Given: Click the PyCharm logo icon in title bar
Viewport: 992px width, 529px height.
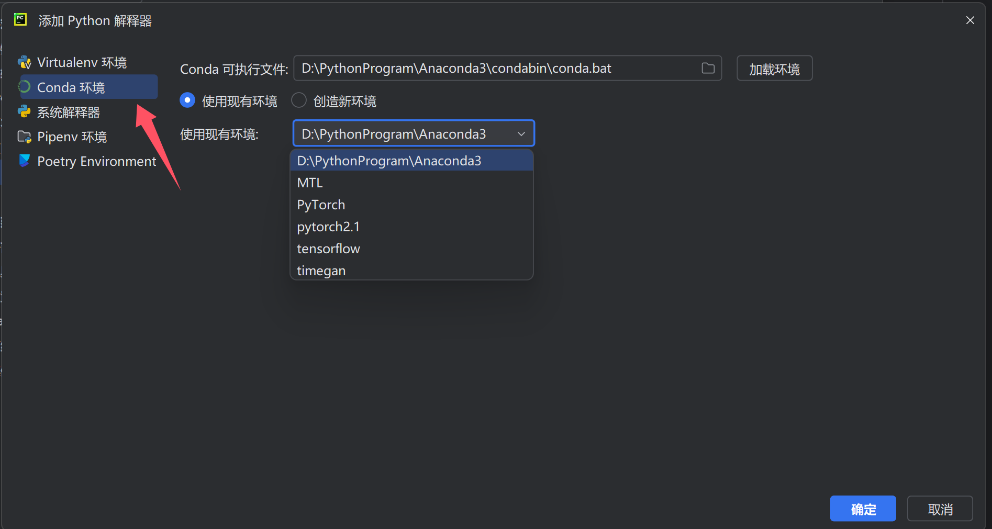Looking at the screenshot, I should click(x=20, y=20).
